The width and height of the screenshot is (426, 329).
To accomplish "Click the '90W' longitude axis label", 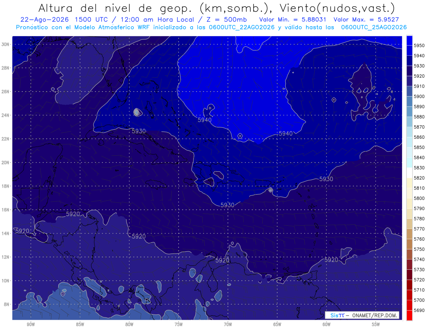I will (x=31, y=324).
